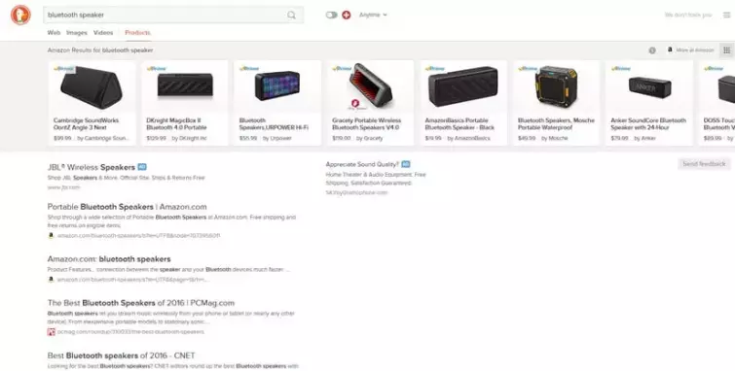Switch to the Web tab
The image size is (735, 371).
54,33
